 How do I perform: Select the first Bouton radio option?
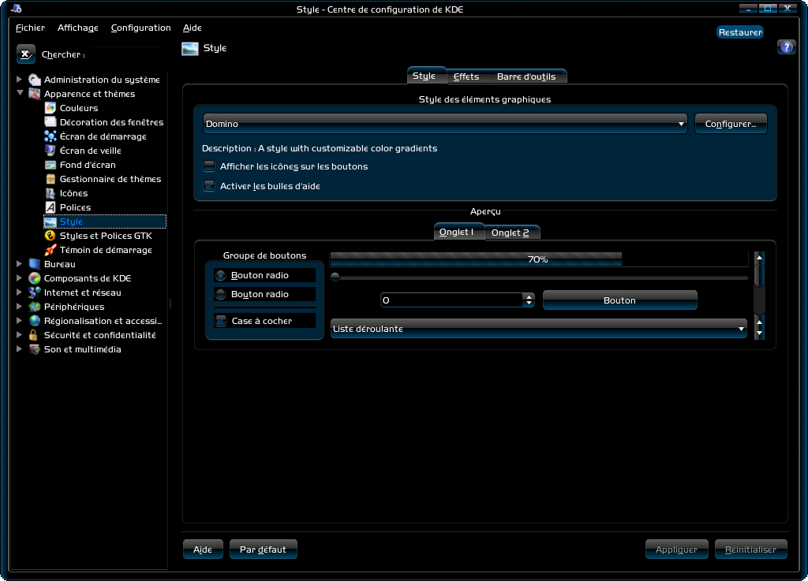(221, 275)
